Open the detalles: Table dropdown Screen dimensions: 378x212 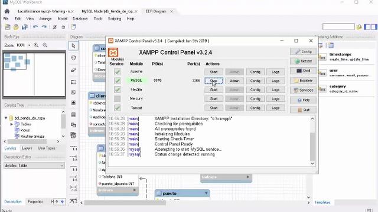34,165
